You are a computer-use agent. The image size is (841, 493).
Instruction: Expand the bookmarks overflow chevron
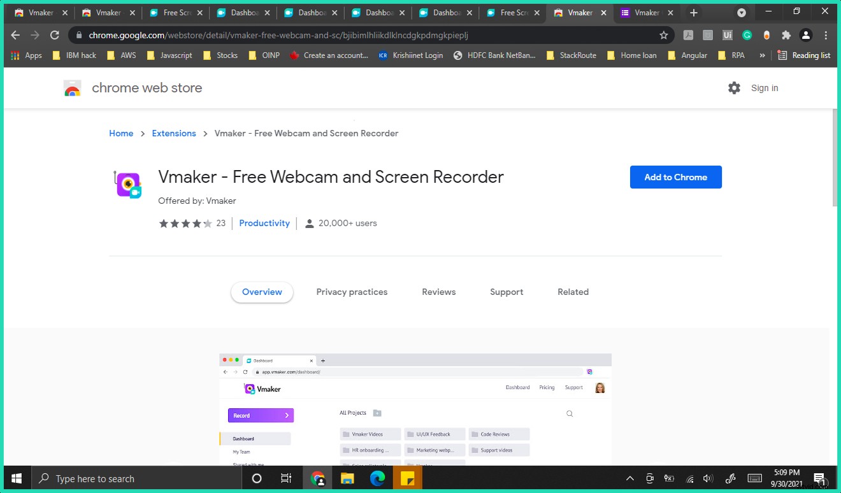[762, 55]
